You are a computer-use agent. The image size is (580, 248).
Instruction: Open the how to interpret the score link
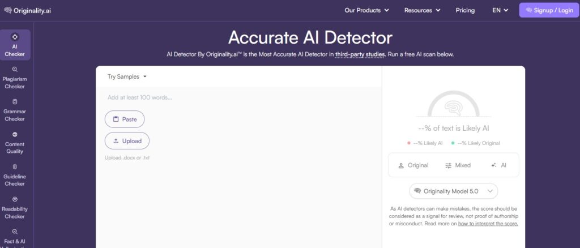pos(488,224)
